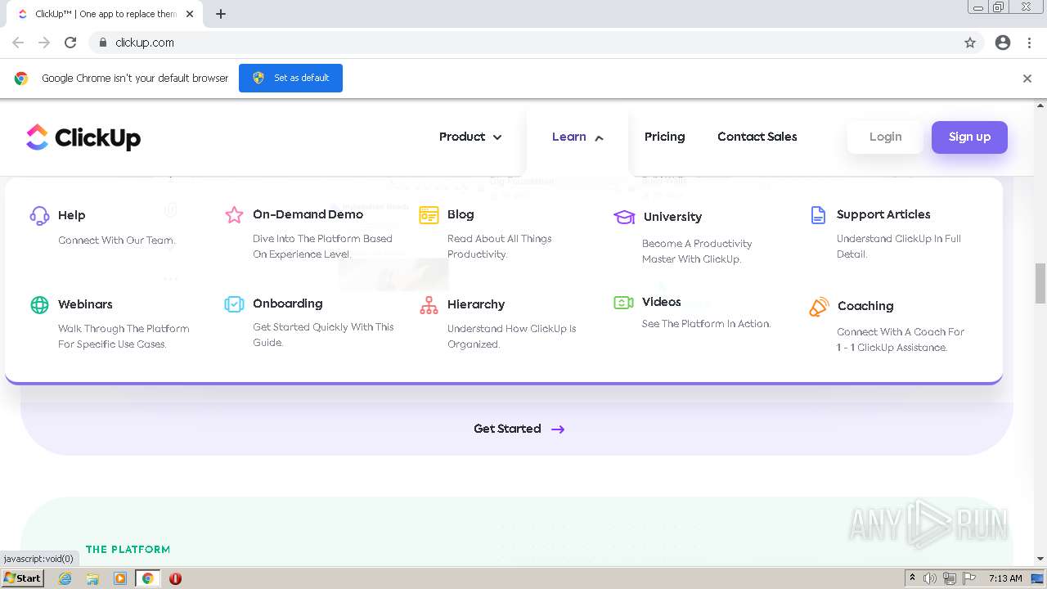Image resolution: width=1047 pixels, height=589 pixels.
Task: Open Chrome's three-dot menu
Action: [x=1030, y=43]
